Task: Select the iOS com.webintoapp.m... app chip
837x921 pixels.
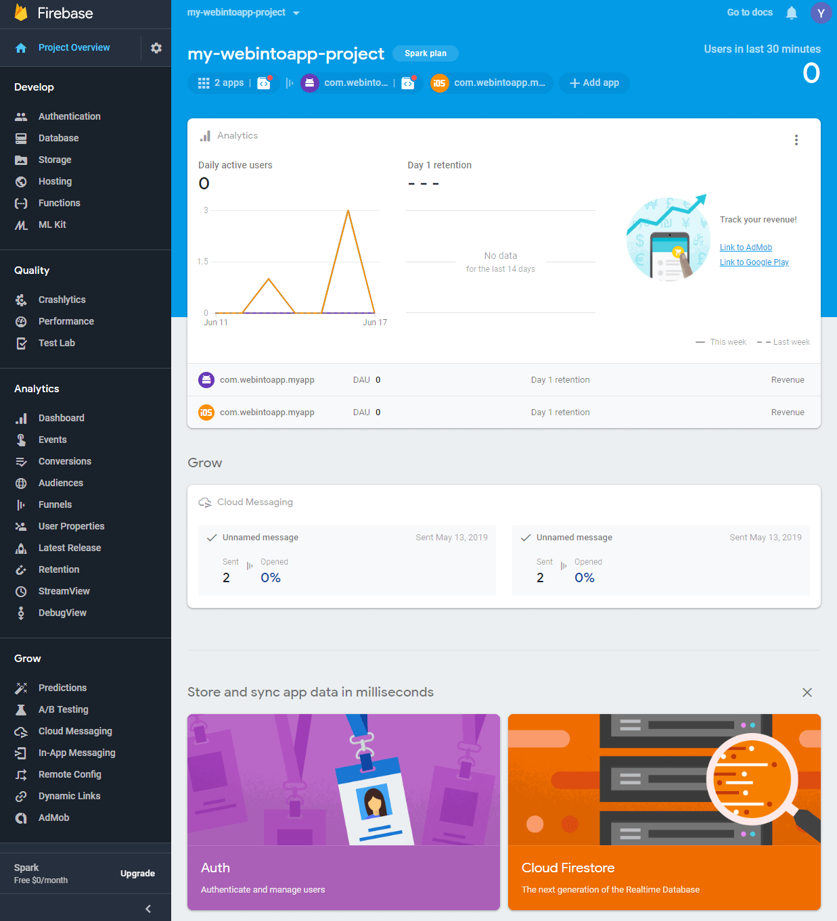Action: coord(492,82)
